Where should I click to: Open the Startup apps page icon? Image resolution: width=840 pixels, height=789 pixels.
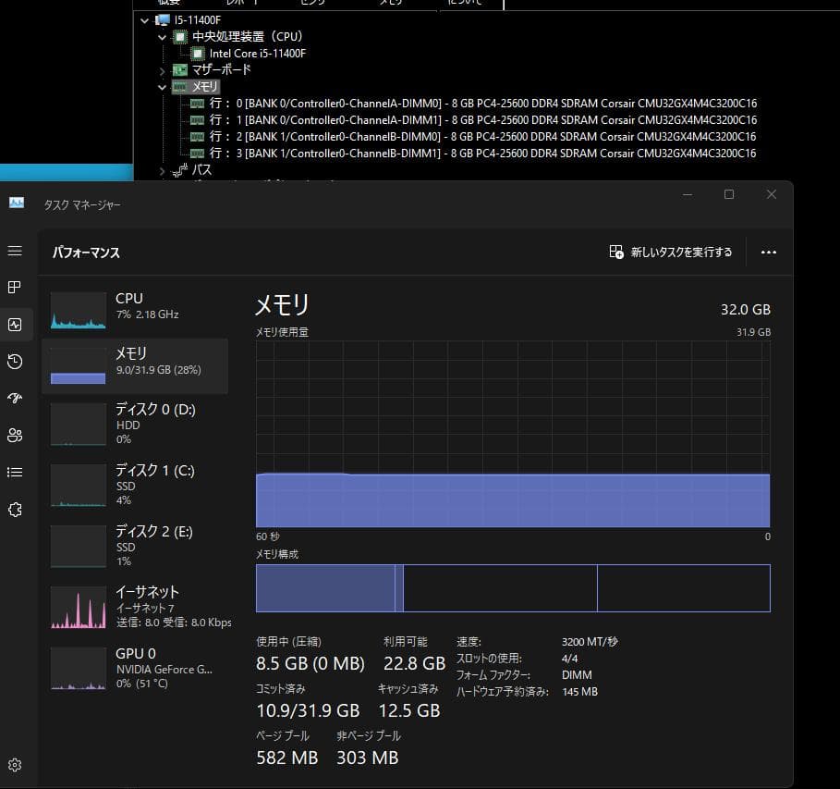[15, 398]
